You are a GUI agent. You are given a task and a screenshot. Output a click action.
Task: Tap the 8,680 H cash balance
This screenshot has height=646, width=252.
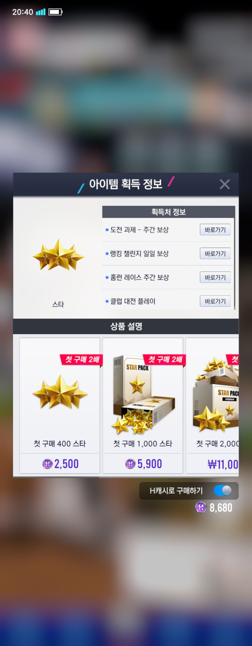click(x=221, y=508)
